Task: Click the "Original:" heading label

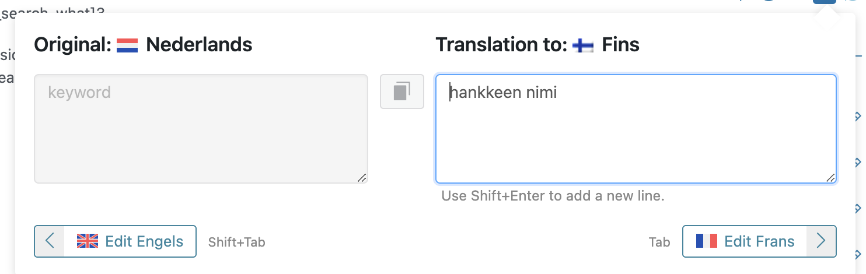Action: 73,45
